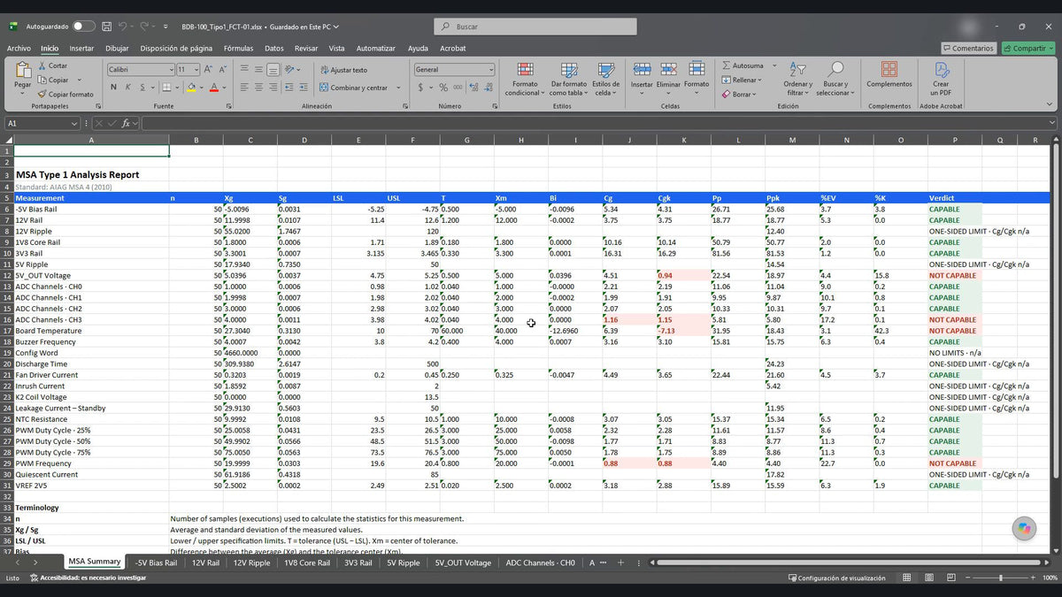
Task: Toggle Ajustar texto wrap
Action: tap(343, 70)
